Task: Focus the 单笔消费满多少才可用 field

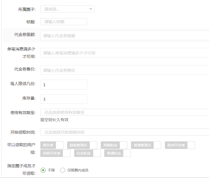Action: [125, 53]
